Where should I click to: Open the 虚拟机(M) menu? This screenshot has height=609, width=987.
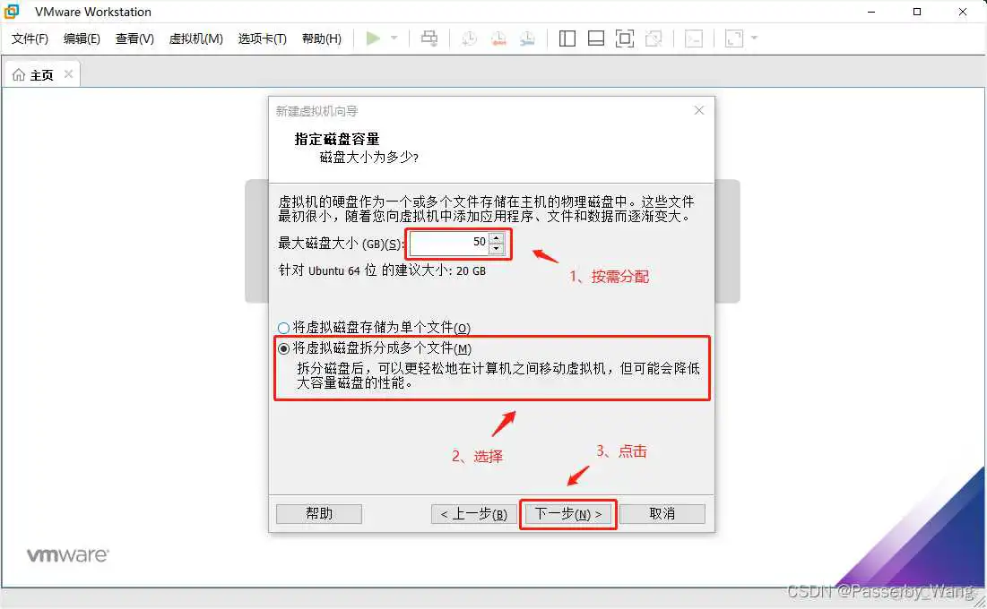point(195,39)
